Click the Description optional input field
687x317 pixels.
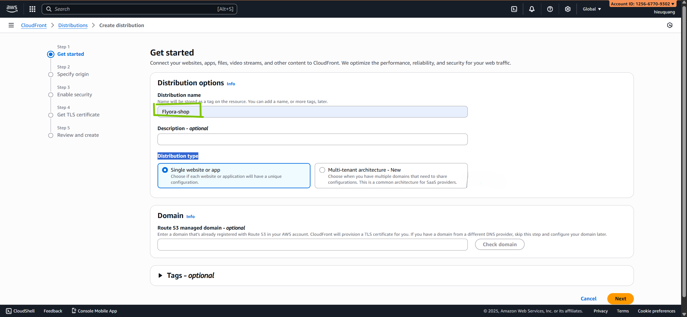point(312,139)
